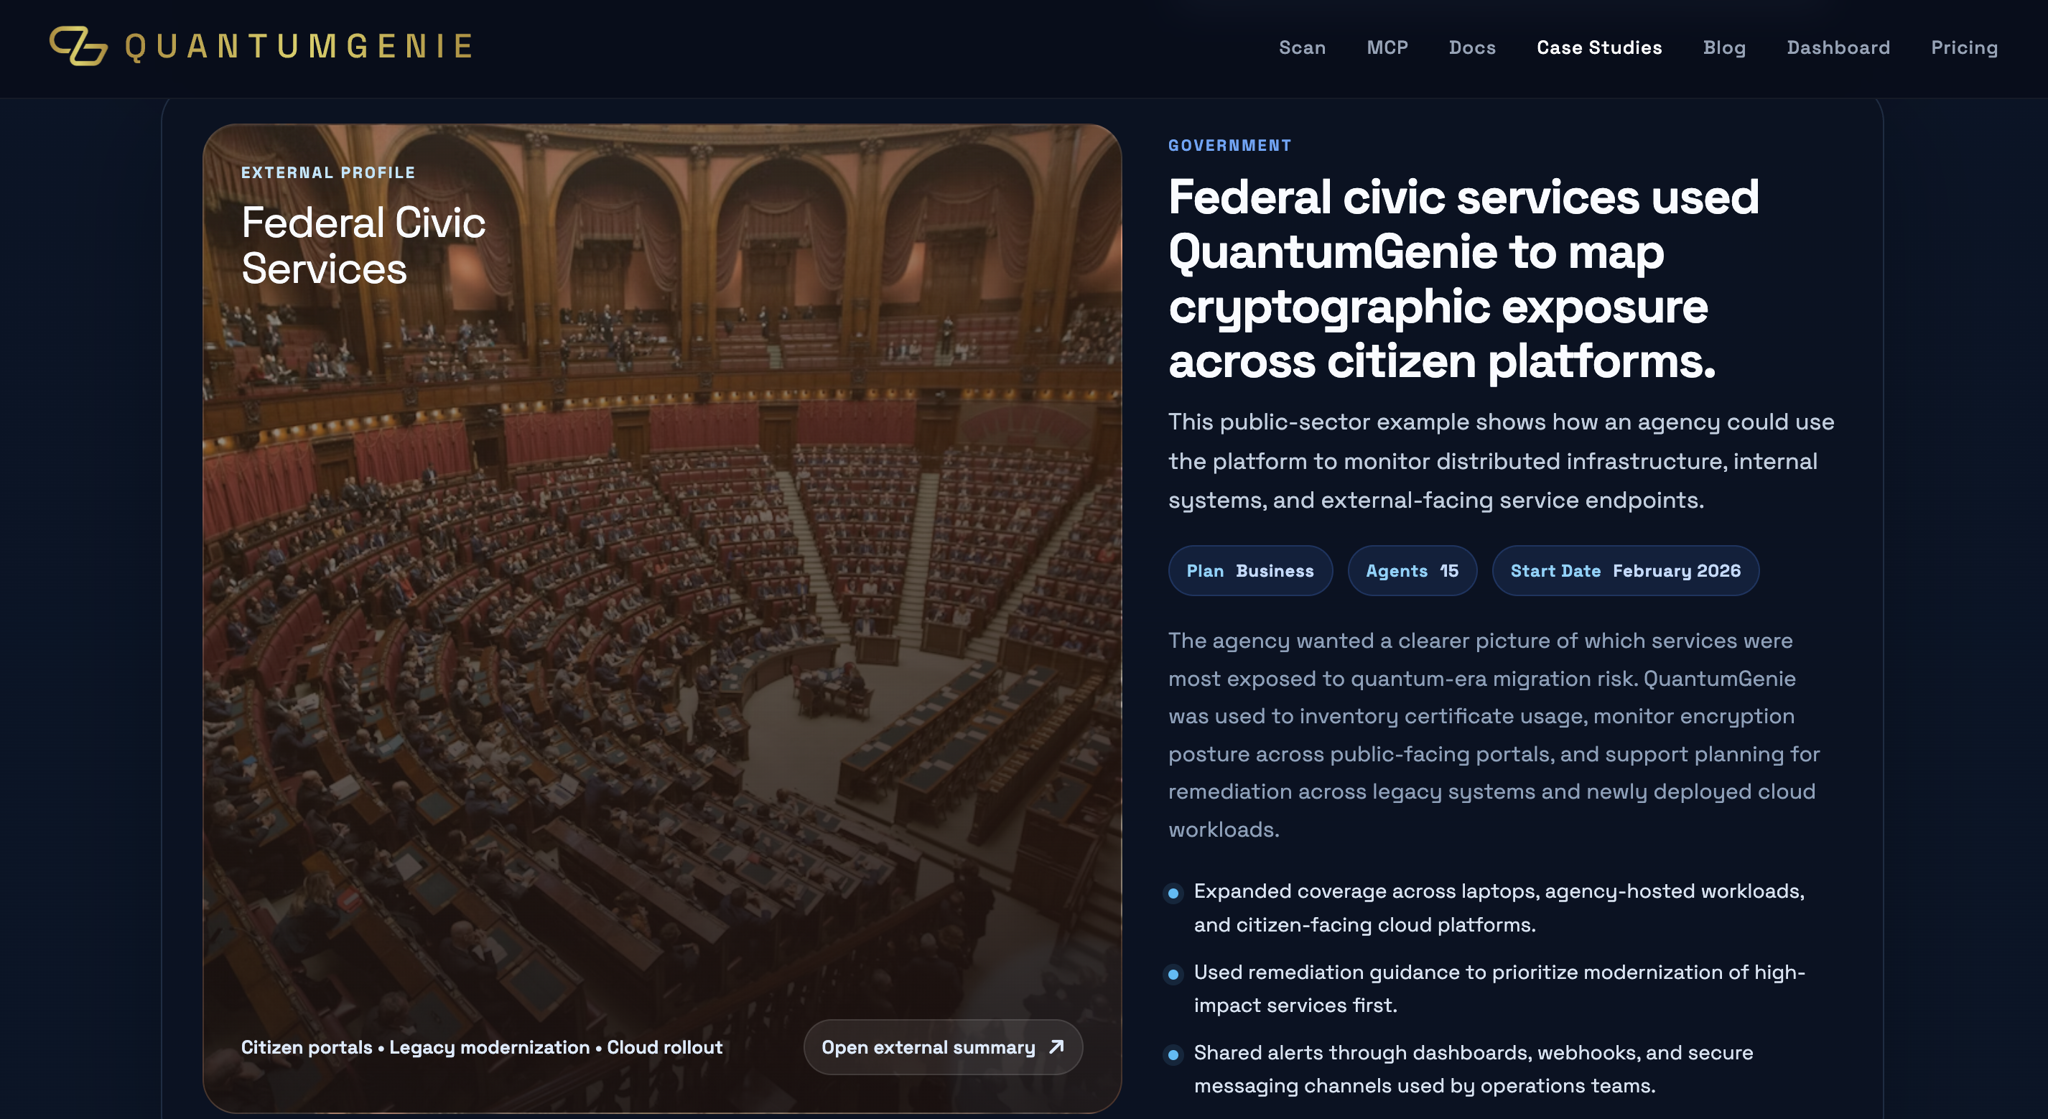Go to the Dashboard
The width and height of the screenshot is (2048, 1119).
point(1838,47)
